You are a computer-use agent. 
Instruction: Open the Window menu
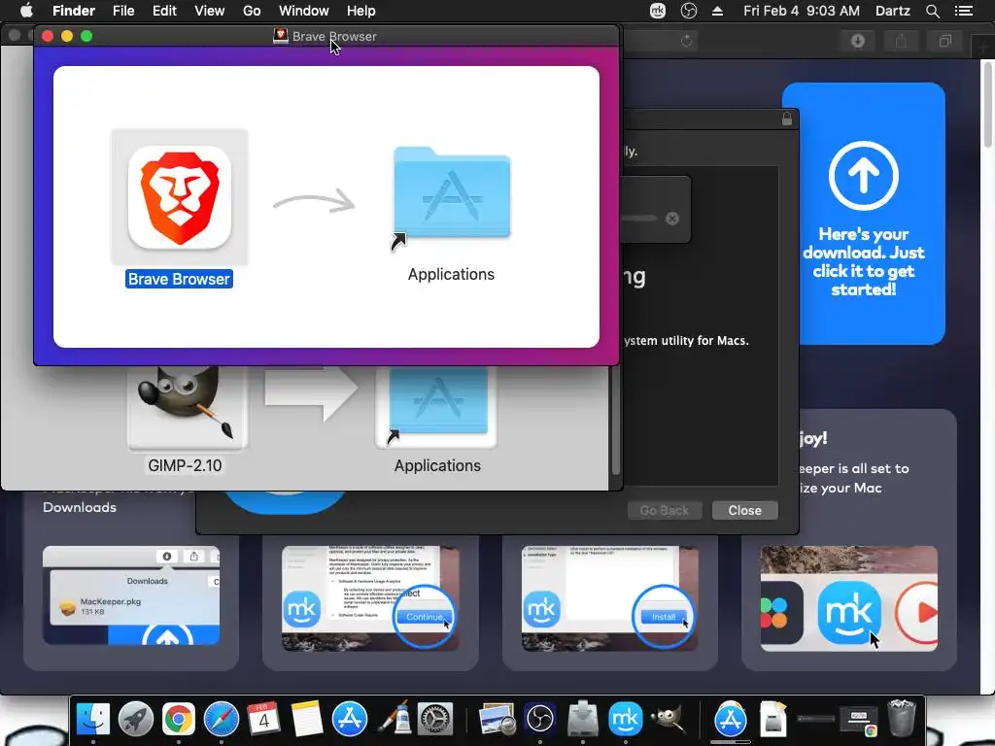pos(303,11)
